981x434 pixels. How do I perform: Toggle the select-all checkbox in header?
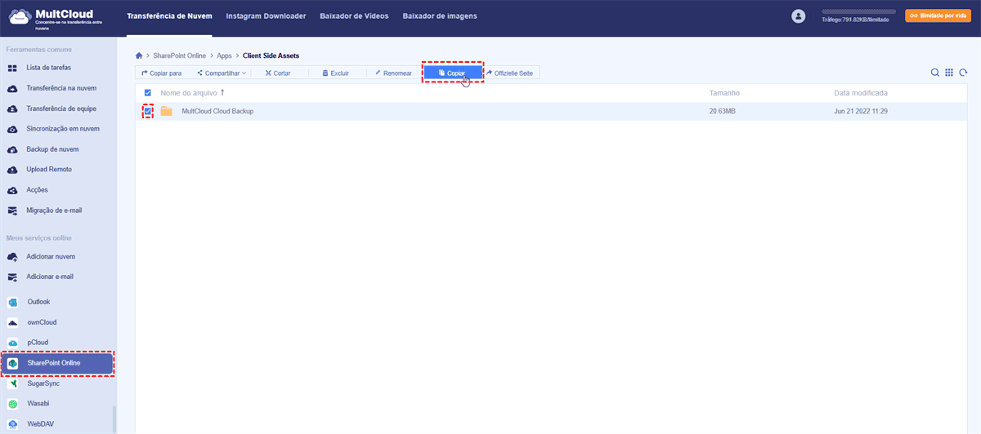click(x=148, y=93)
